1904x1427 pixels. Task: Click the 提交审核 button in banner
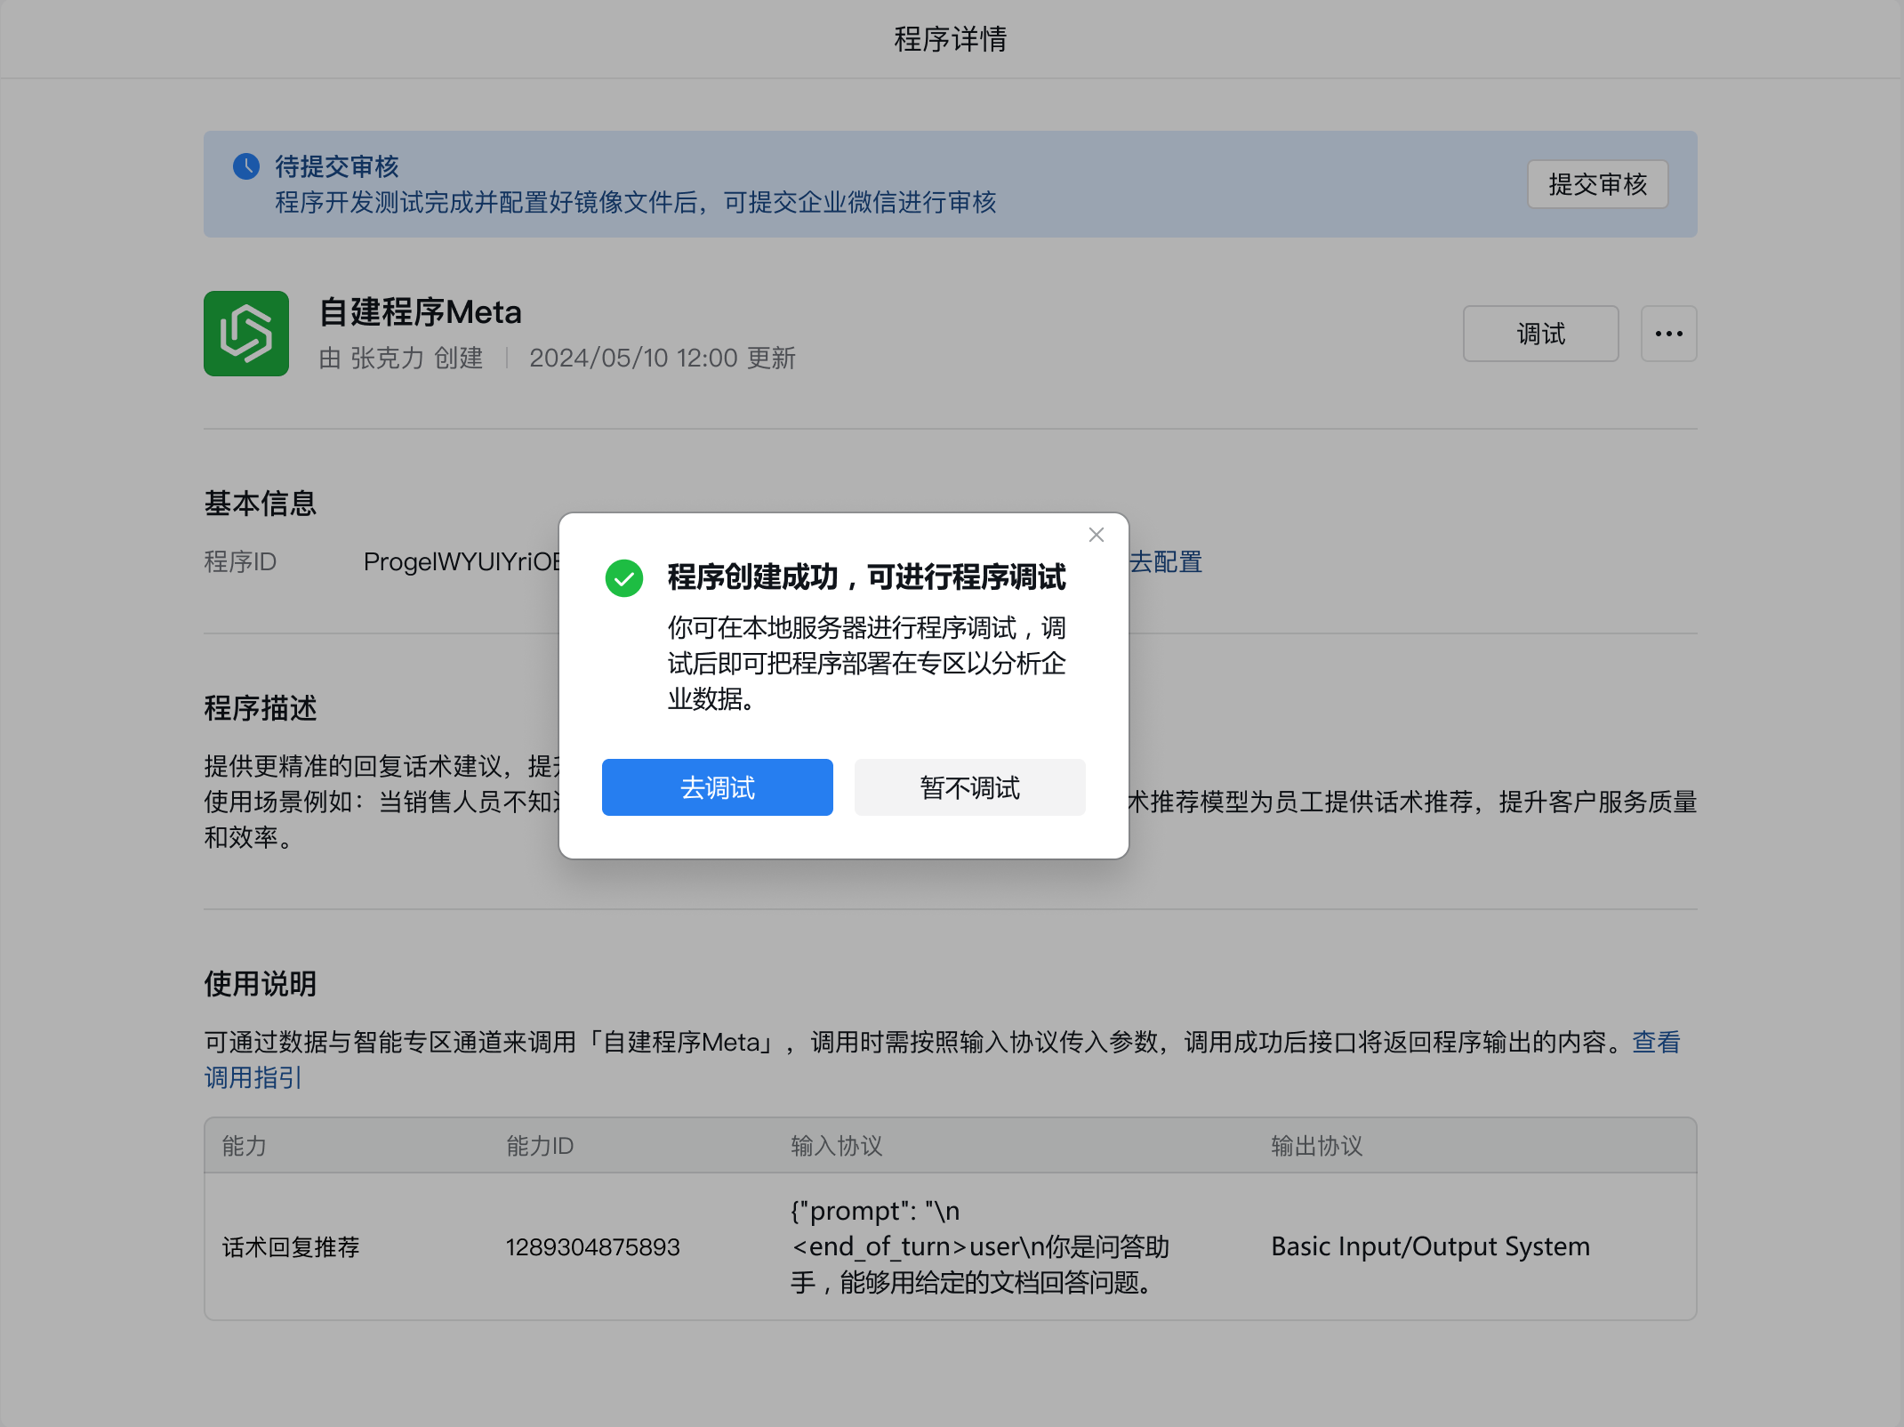[1597, 184]
